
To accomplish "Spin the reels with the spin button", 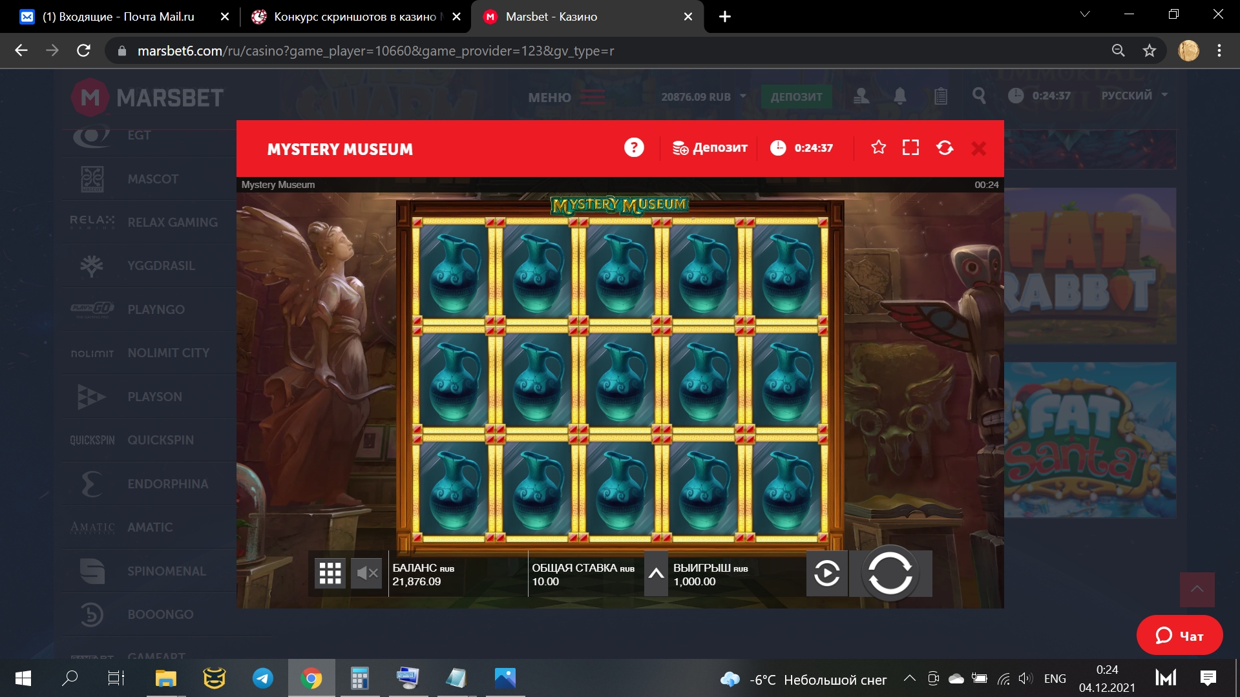I will (x=890, y=573).
